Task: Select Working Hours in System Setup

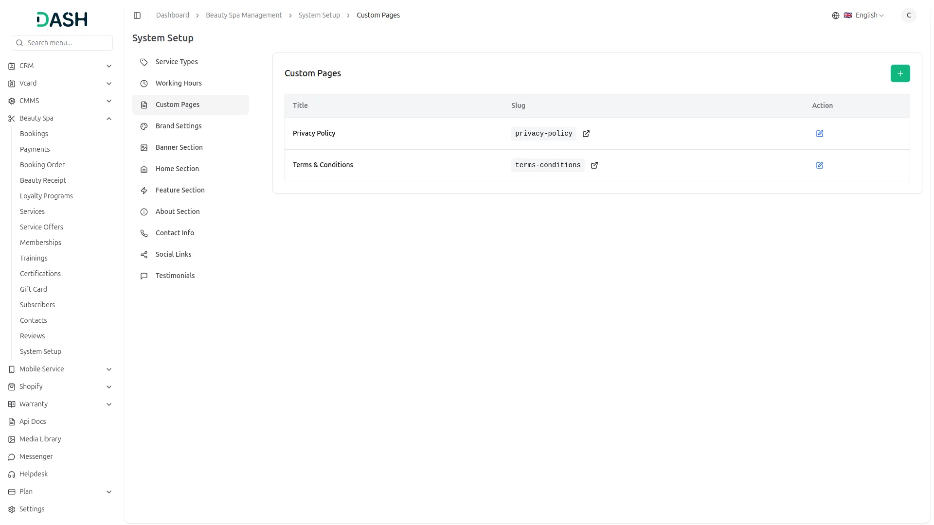Action: pyautogui.click(x=179, y=84)
